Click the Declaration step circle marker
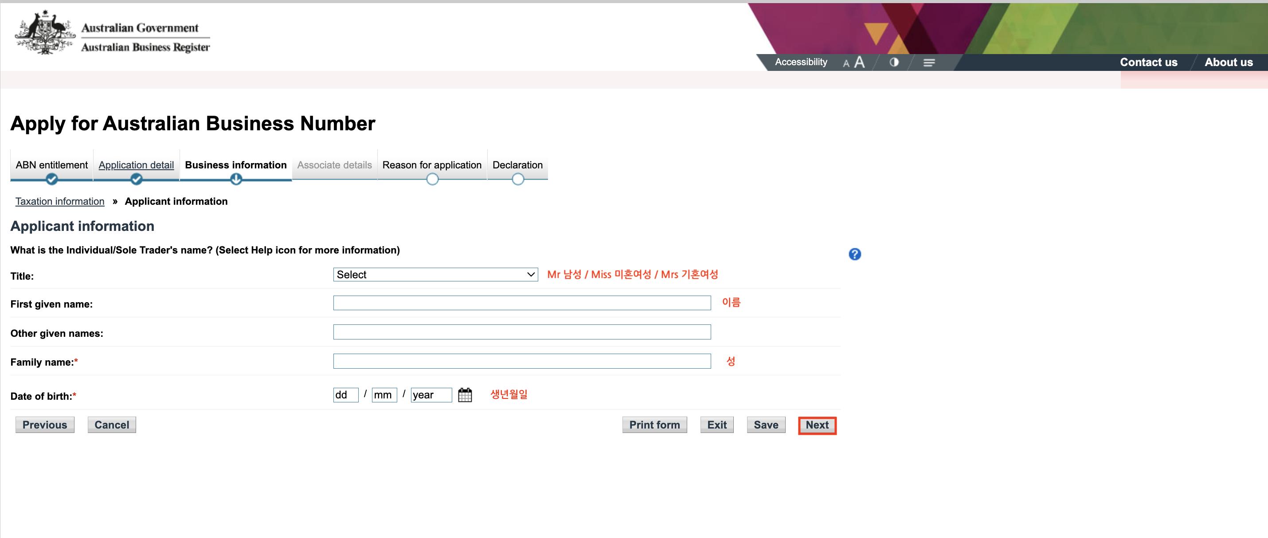1268x538 pixels. click(517, 179)
